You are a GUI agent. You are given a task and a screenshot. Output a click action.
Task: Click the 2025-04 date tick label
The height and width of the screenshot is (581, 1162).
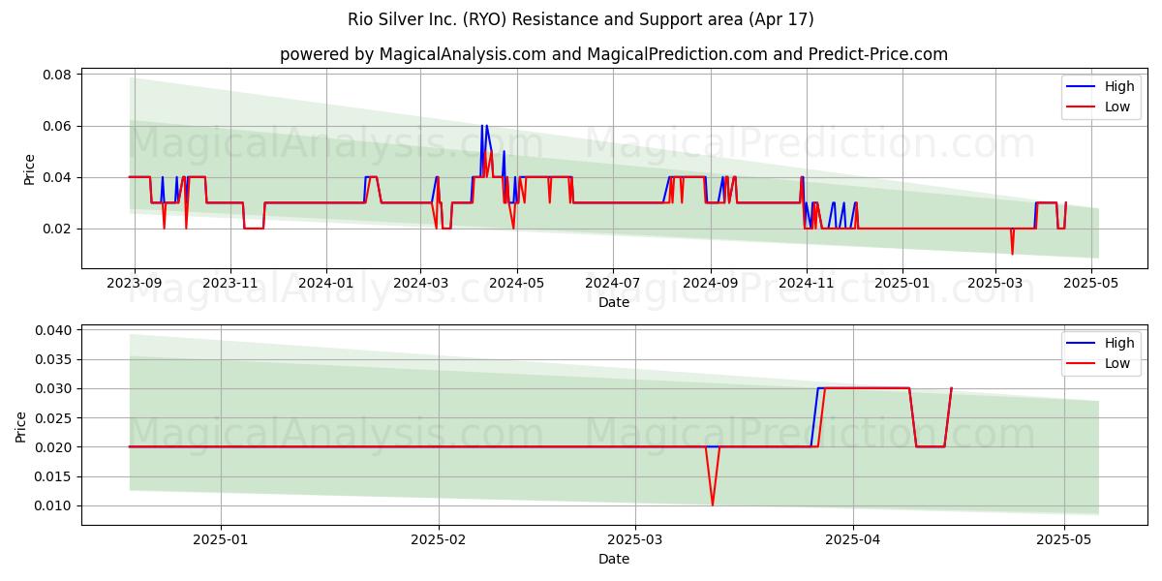(853, 540)
